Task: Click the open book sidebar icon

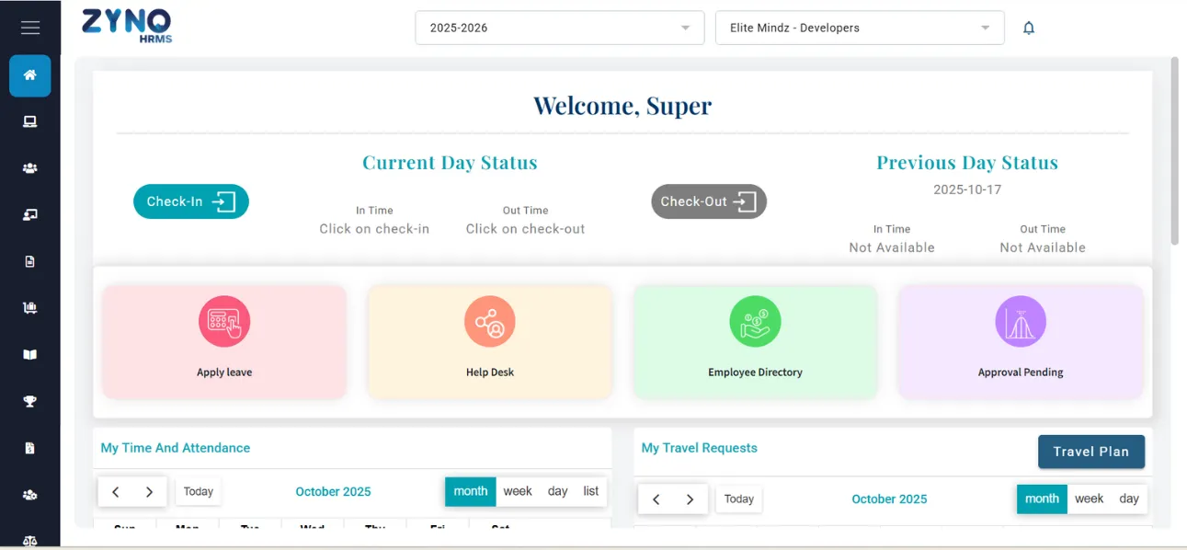Action: point(30,355)
